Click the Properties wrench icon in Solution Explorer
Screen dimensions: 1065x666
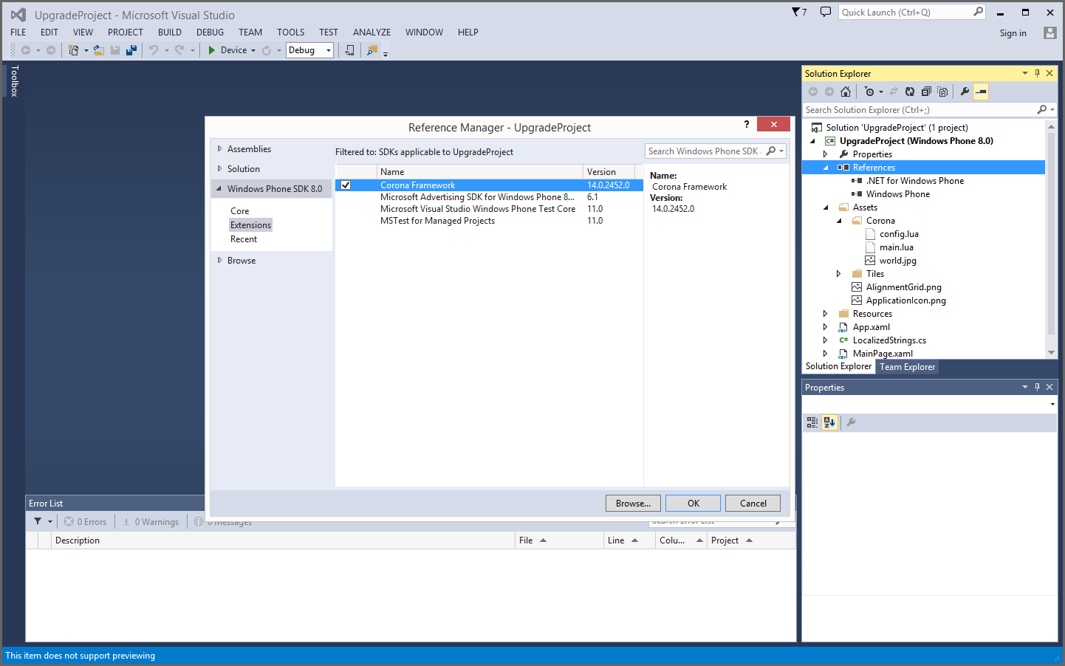tap(965, 92)
